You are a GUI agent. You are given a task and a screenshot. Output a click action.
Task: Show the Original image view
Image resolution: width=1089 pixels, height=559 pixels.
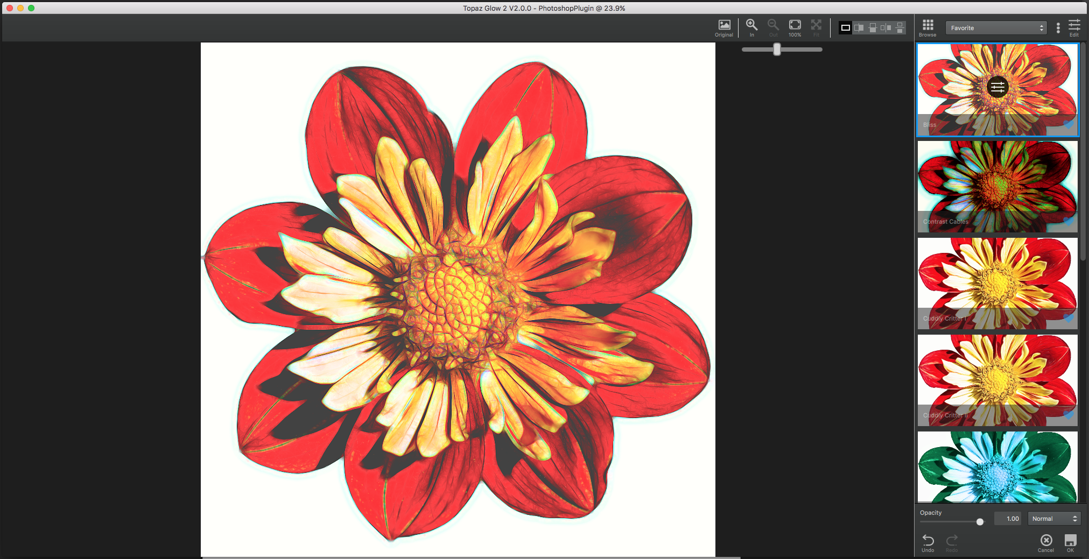tap(724, 28)
